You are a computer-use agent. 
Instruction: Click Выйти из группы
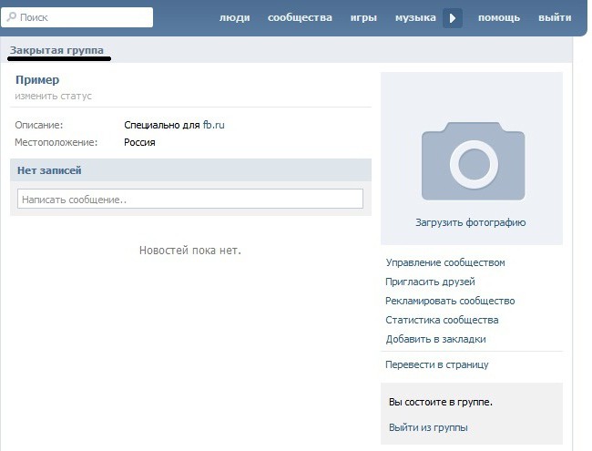click(x=428, y=427)
